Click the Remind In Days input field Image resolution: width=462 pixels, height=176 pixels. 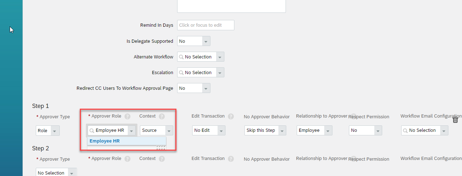(206, 25)
